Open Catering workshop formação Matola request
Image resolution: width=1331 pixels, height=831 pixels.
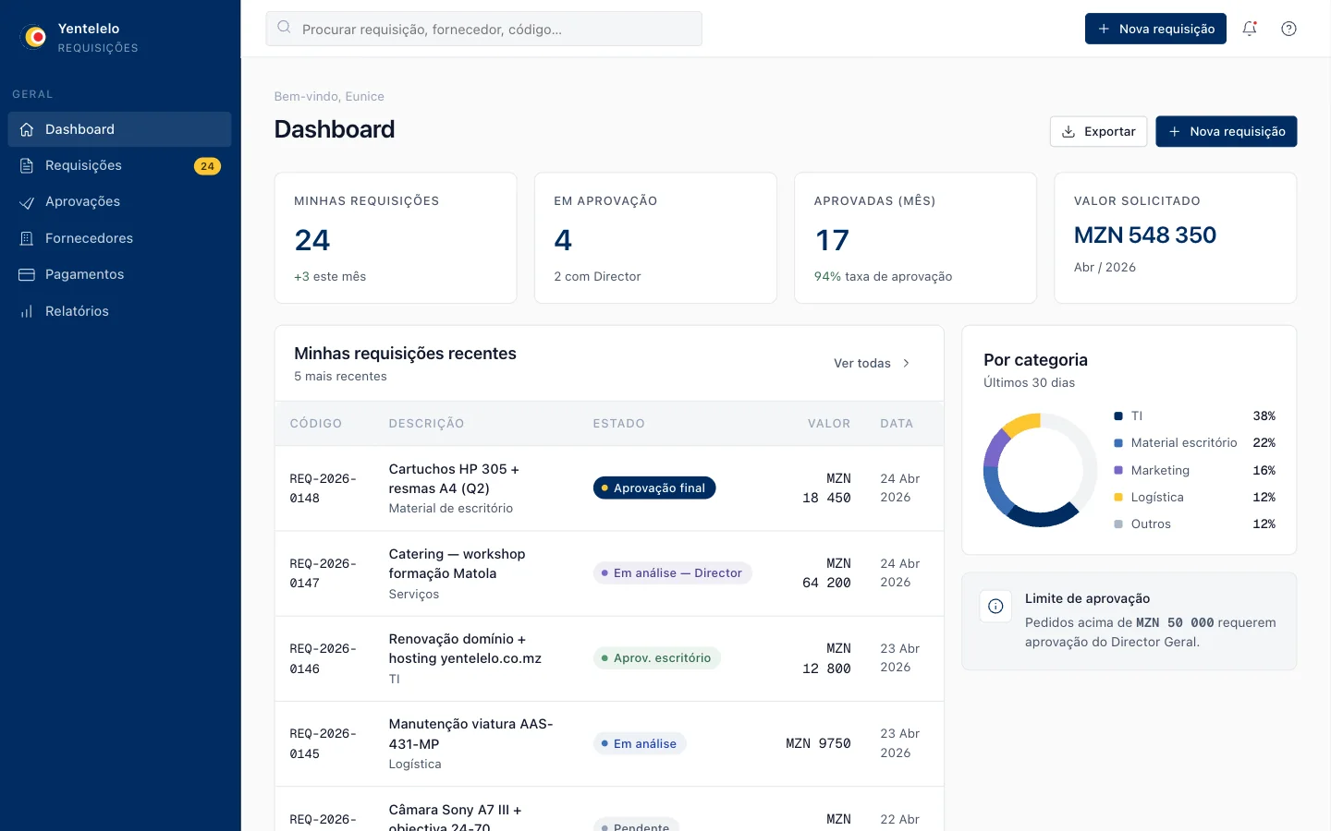457,563
